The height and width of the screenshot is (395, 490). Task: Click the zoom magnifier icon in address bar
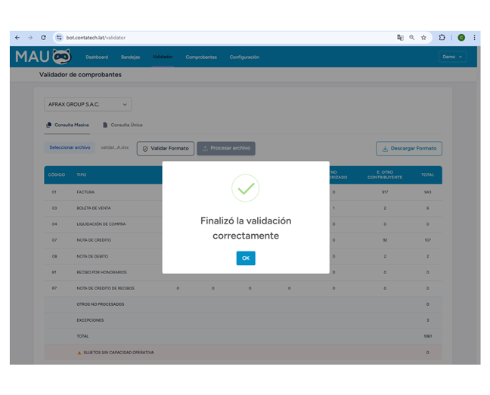coord(412,37)
